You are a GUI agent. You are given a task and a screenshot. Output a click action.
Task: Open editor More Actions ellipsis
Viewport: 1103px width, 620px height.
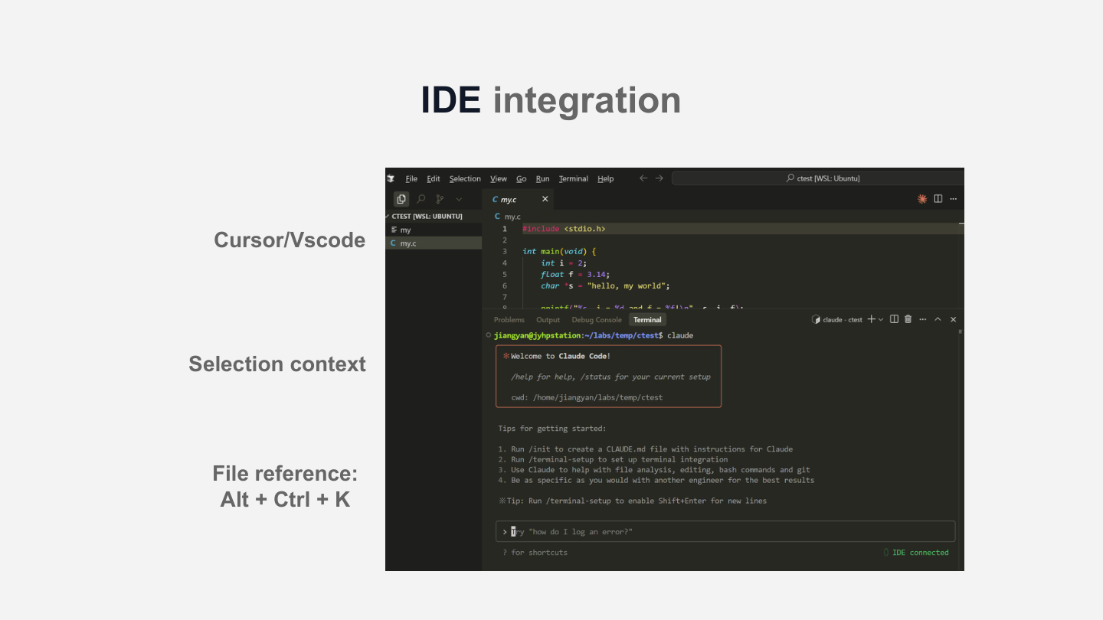pos(953,199)
